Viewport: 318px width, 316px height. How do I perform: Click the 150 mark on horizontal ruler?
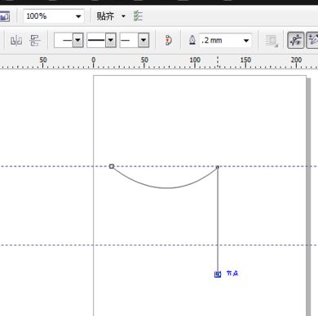pos(245,59)
